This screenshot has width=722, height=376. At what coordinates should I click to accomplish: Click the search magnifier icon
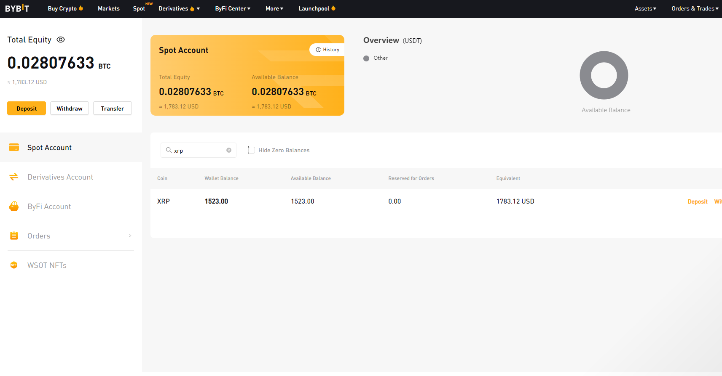pyautogui.click(x=169, y=150)
